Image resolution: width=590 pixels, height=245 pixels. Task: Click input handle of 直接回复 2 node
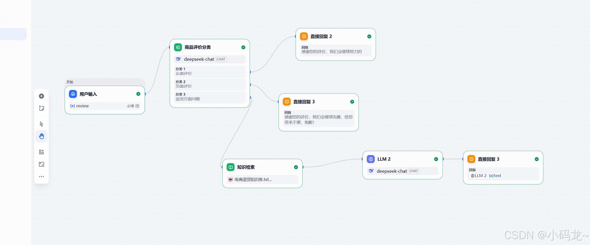(x=295, y=36)
